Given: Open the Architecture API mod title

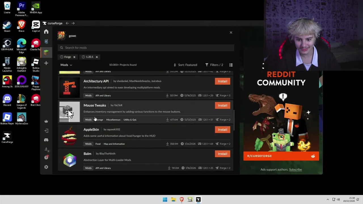Looking at the screenshot, I should (x=96, y=81).
